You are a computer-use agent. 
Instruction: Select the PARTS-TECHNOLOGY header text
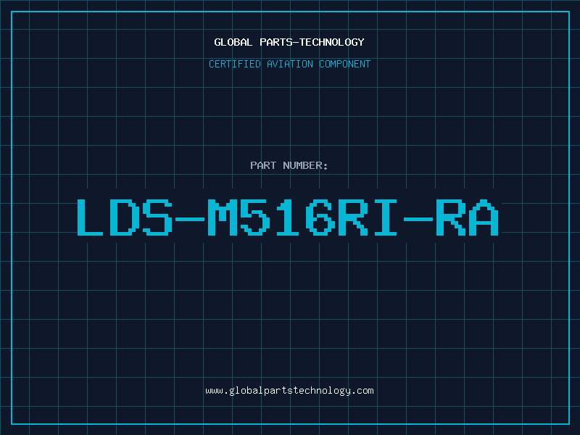[x=312, y=42]
